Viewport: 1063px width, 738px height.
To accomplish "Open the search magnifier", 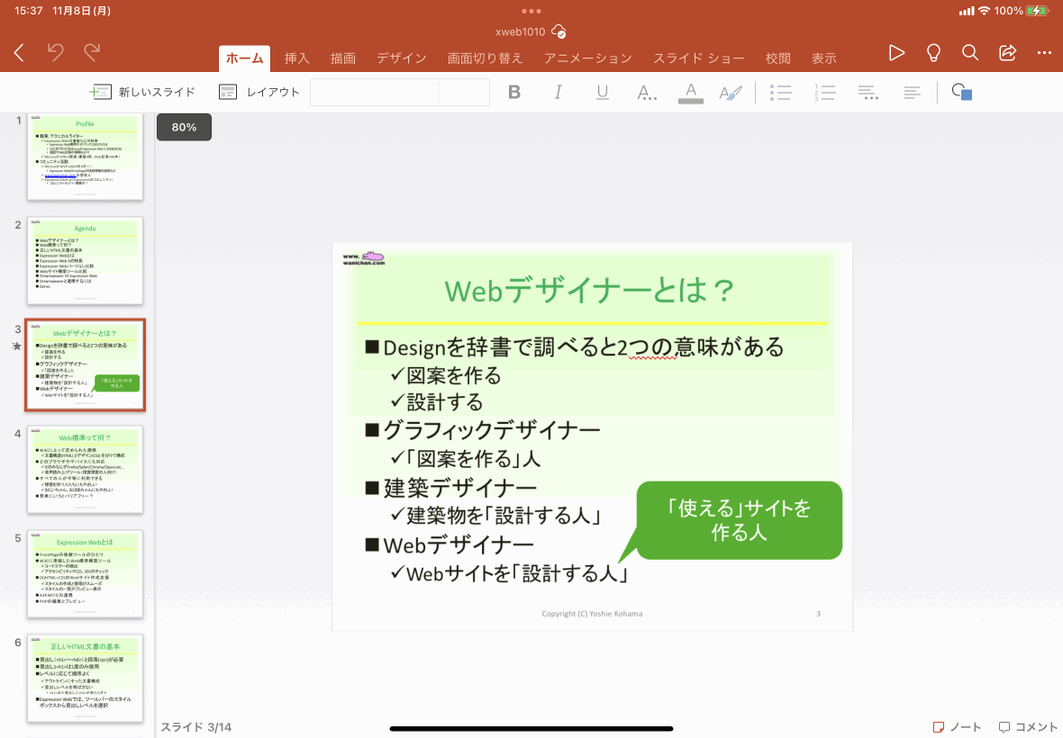I will click(970, 53).
